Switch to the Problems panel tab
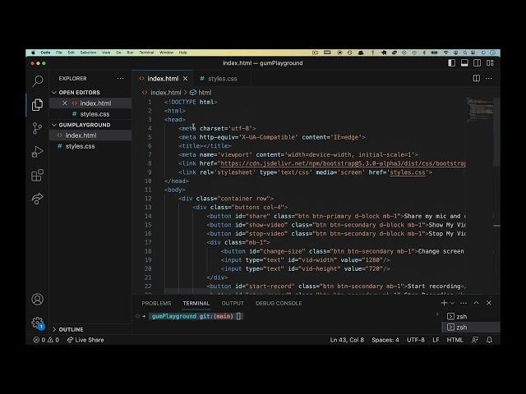The width and height of the screenshot is (526, 394). point(156,303)
